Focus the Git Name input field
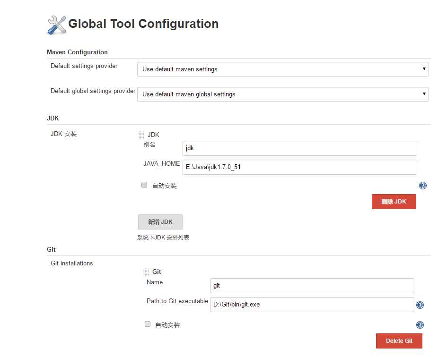 click(312, 286)
